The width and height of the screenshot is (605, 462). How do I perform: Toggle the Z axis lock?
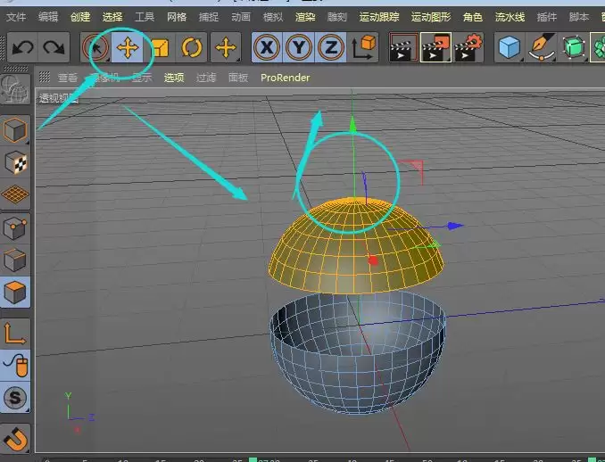pos(330,47)
